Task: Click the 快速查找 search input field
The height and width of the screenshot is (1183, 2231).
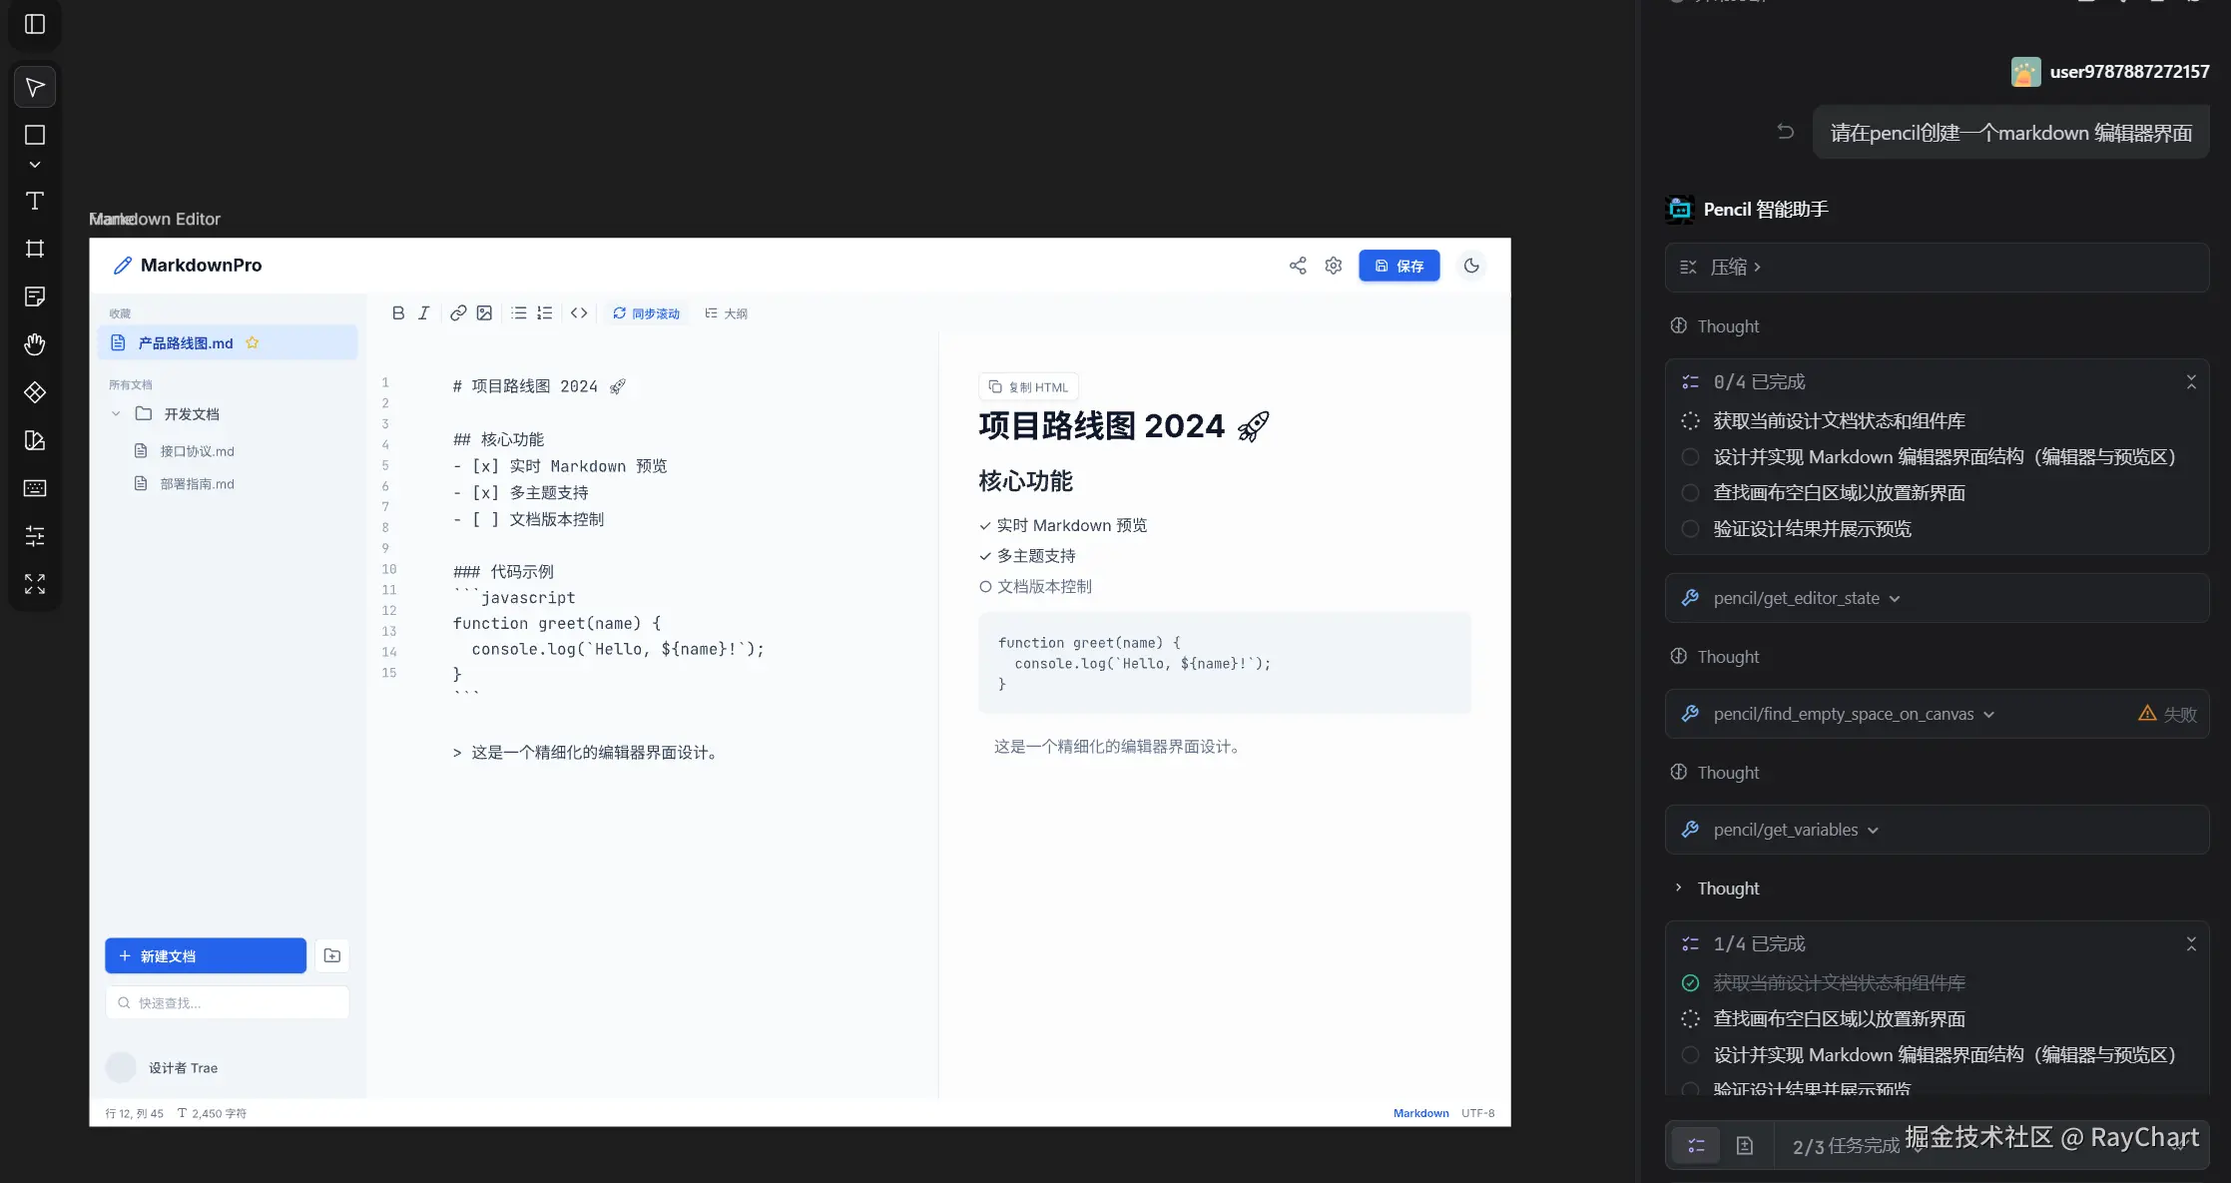Action: coord(228,1001)
